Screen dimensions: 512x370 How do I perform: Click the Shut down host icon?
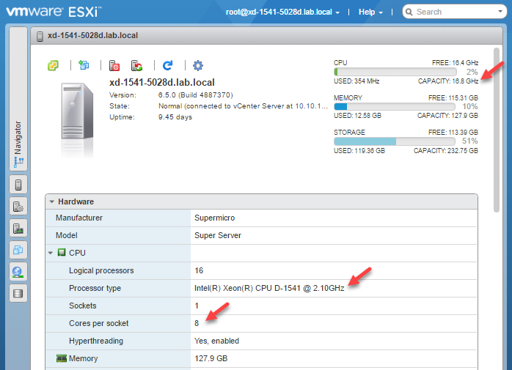coord(114,65)
